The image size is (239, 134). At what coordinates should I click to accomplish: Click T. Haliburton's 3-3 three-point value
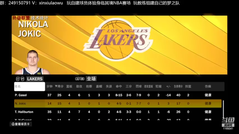point(129,112)
